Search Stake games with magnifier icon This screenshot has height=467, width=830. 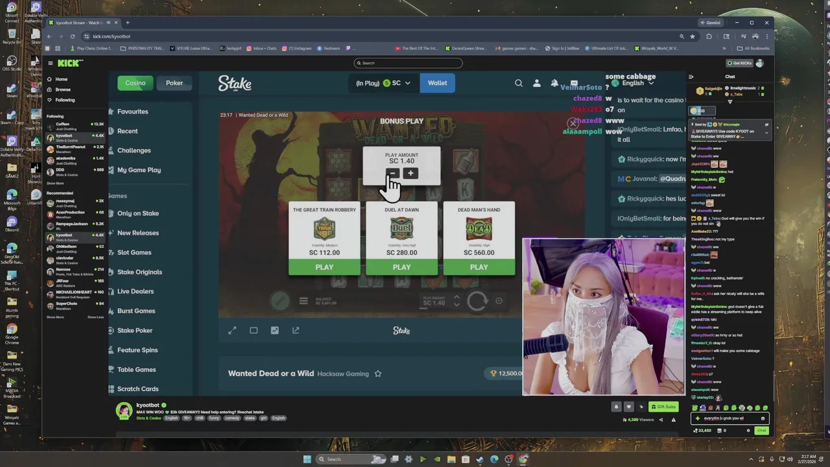coord(519,83)
